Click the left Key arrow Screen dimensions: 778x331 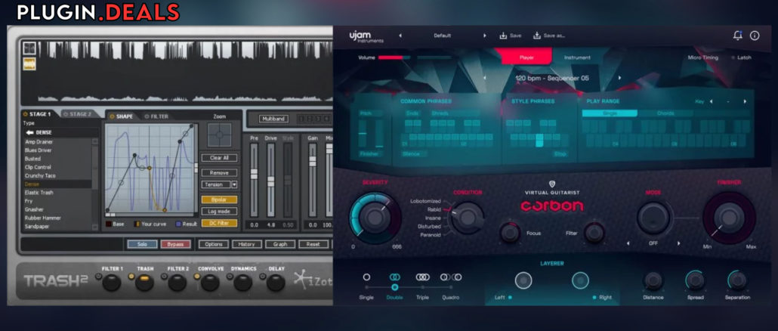tap(711, 101)
